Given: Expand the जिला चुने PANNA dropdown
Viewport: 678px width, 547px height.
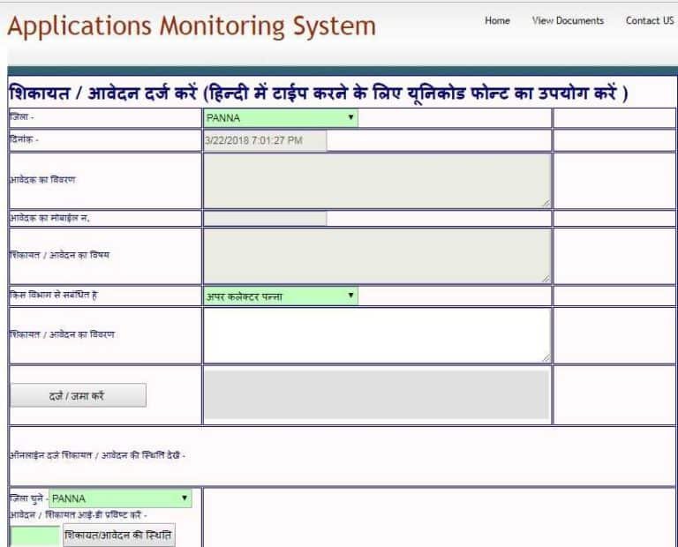Looking at the screenshot, I should [120, 498].
